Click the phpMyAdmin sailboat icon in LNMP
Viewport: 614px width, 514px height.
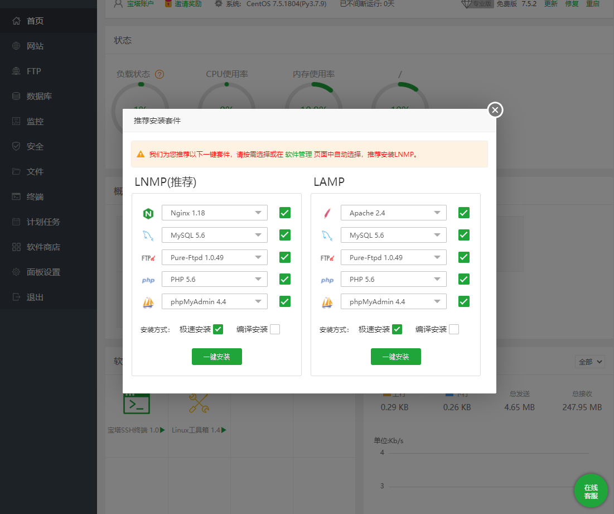coord(148,302)
